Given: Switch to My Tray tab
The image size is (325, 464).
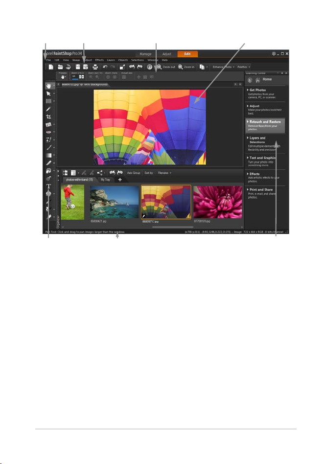Looking at the screenshot, I should [x=105, y=180].
